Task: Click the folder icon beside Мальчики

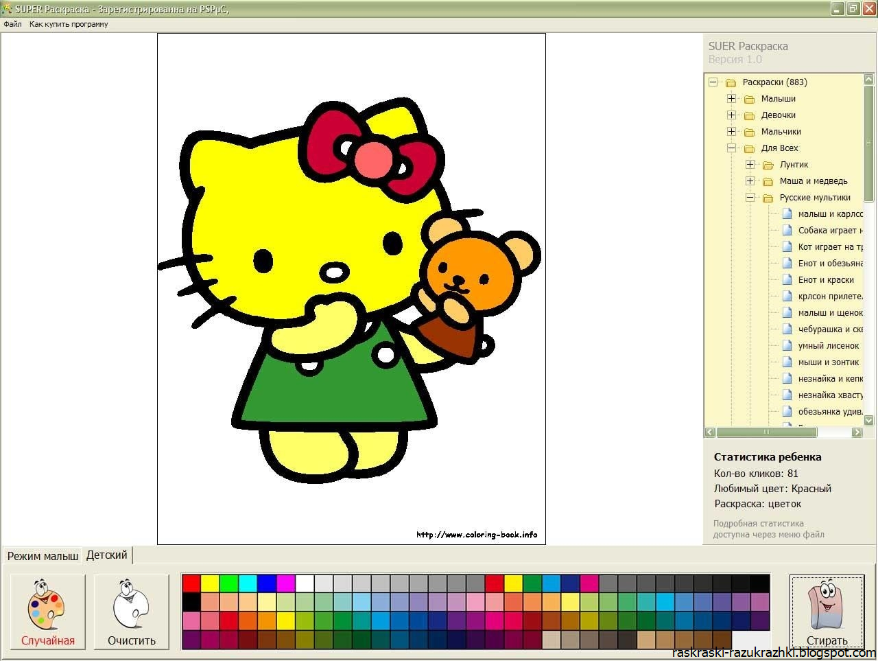Action: click(x=750, y=132)
